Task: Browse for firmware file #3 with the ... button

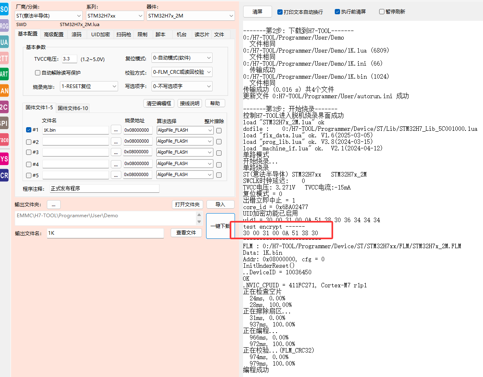Action: coord(116,152)
